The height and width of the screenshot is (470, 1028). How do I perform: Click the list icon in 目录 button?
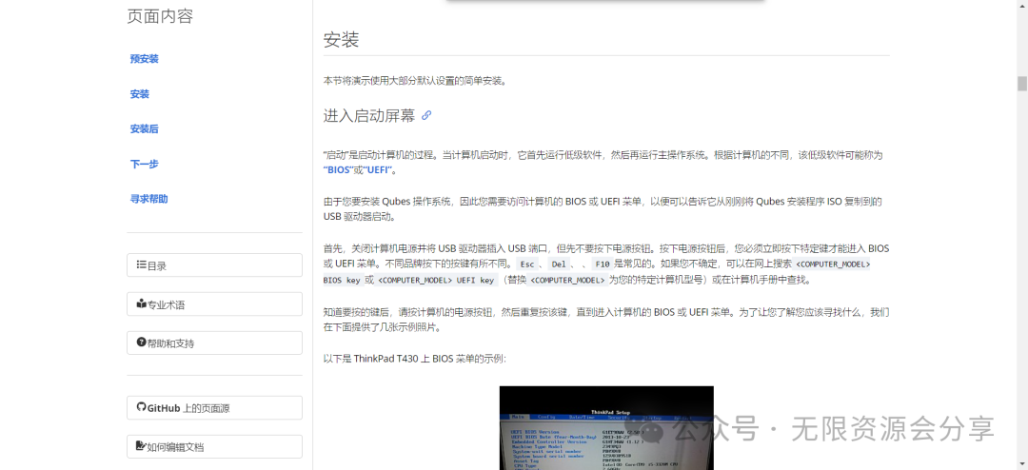click(x=141, y=264)
